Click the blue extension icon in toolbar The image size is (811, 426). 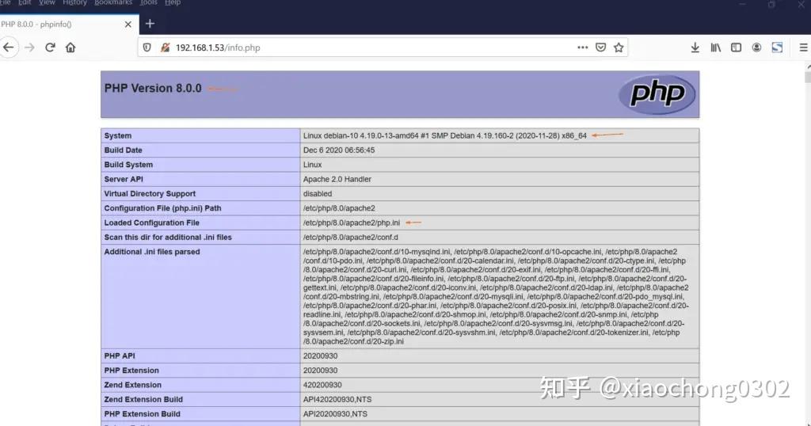point(777,48)
